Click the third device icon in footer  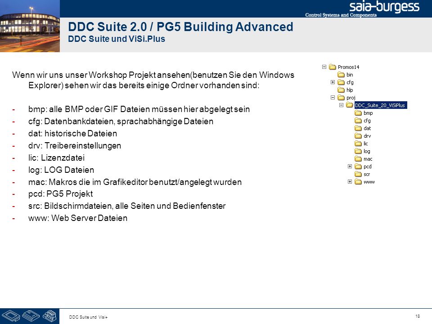[49, 316]
